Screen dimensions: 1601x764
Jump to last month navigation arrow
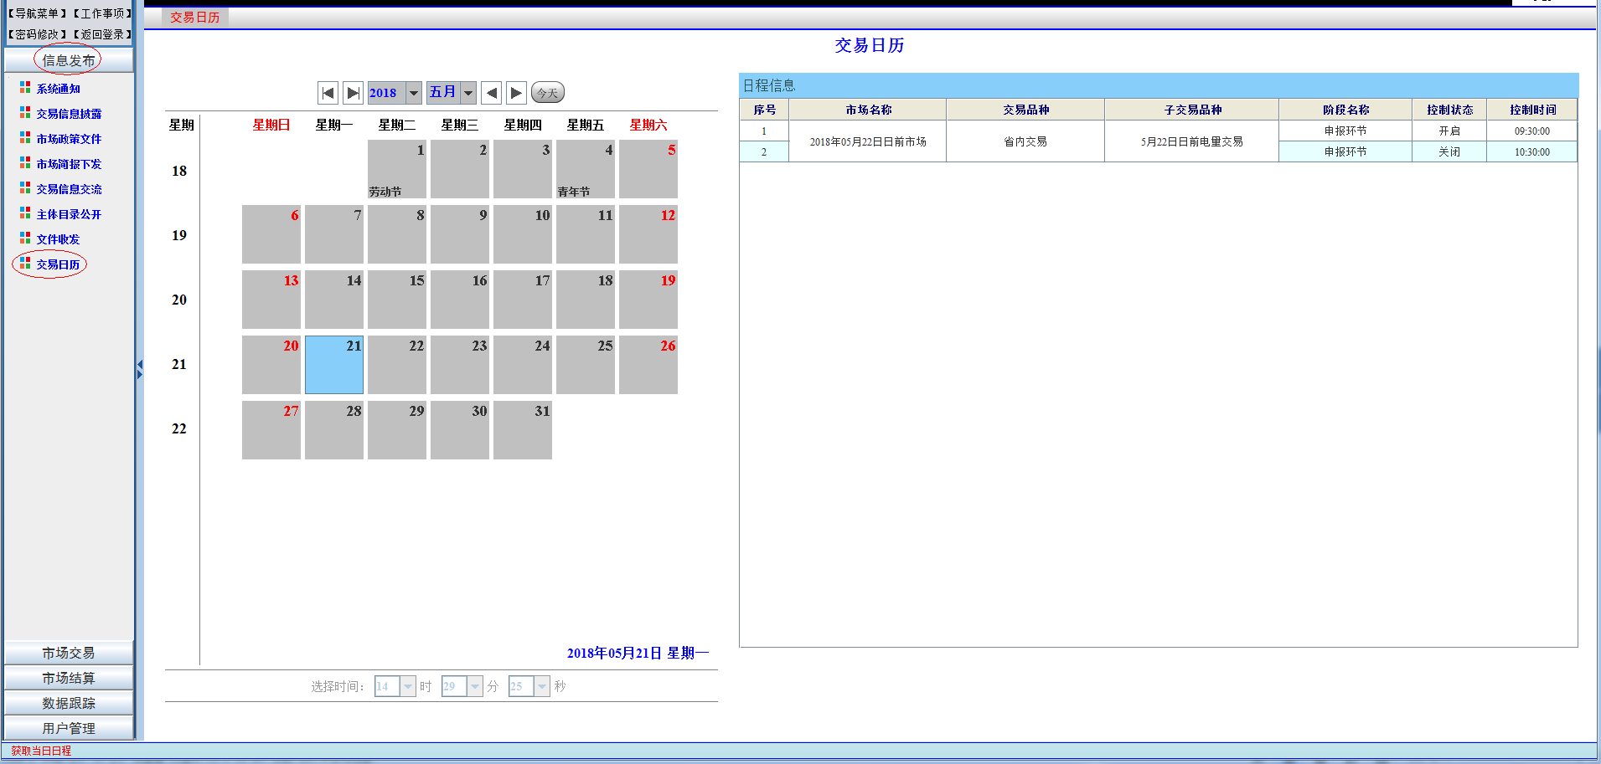[x=353, y=93]
